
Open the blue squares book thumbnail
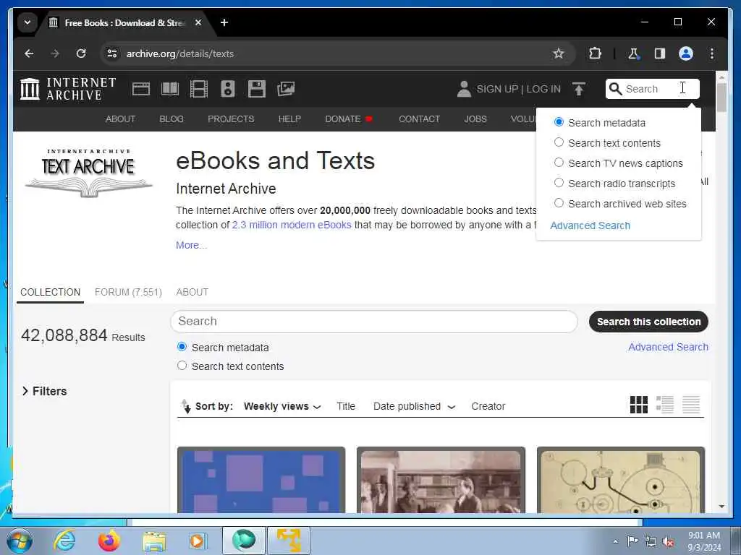point(261,480)
